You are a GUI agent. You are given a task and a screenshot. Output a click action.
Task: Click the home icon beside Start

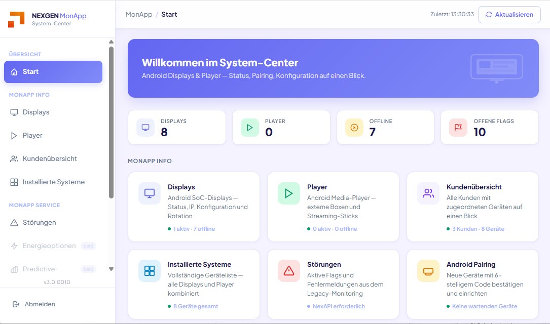[x=14, y=72]
